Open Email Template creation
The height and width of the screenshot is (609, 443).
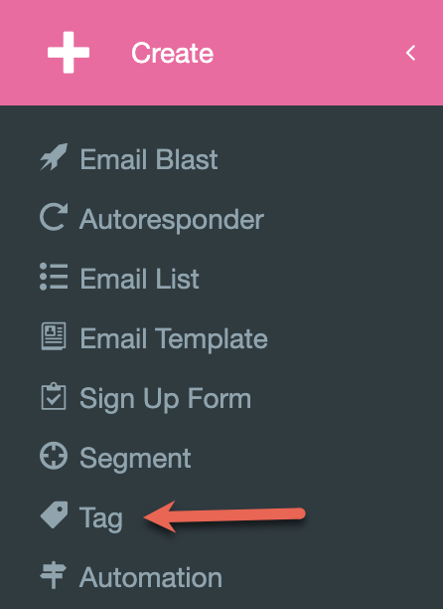point(174,339)
